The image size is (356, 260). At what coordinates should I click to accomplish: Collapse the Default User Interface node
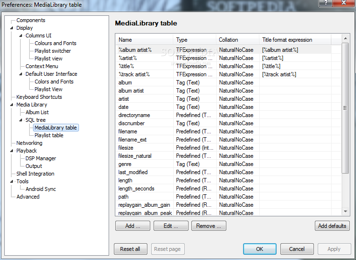(x=21, y=74)
